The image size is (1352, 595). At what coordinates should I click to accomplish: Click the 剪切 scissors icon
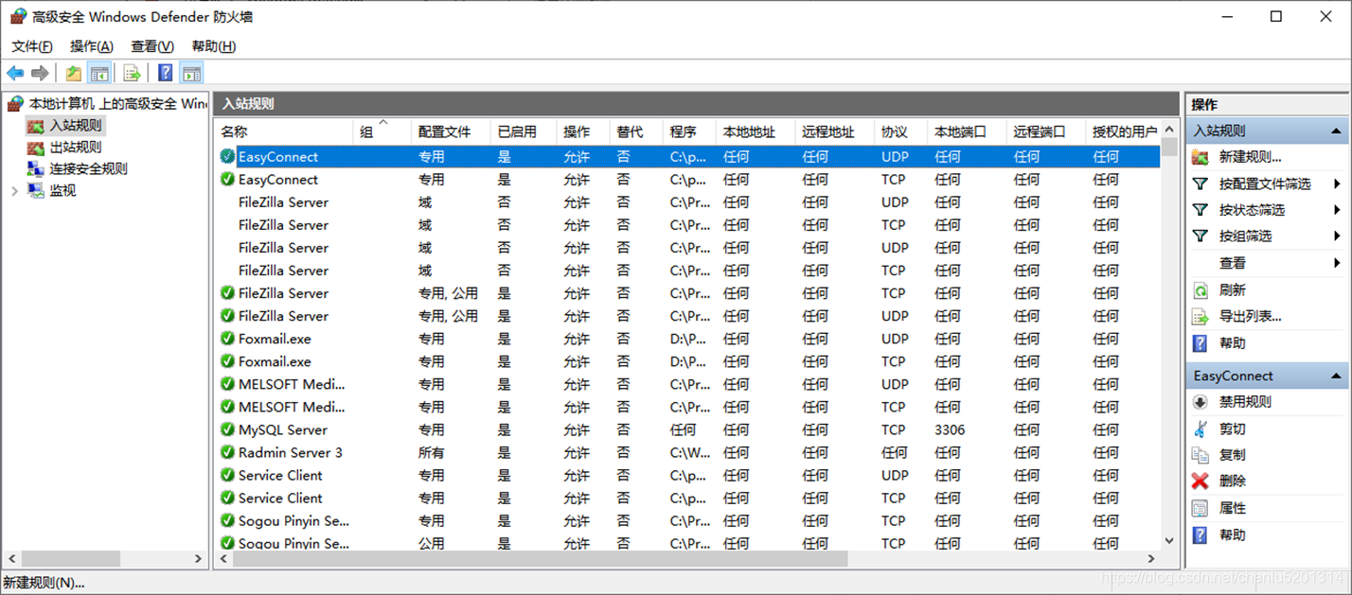pyautogui.click(x=1201, y=429)
